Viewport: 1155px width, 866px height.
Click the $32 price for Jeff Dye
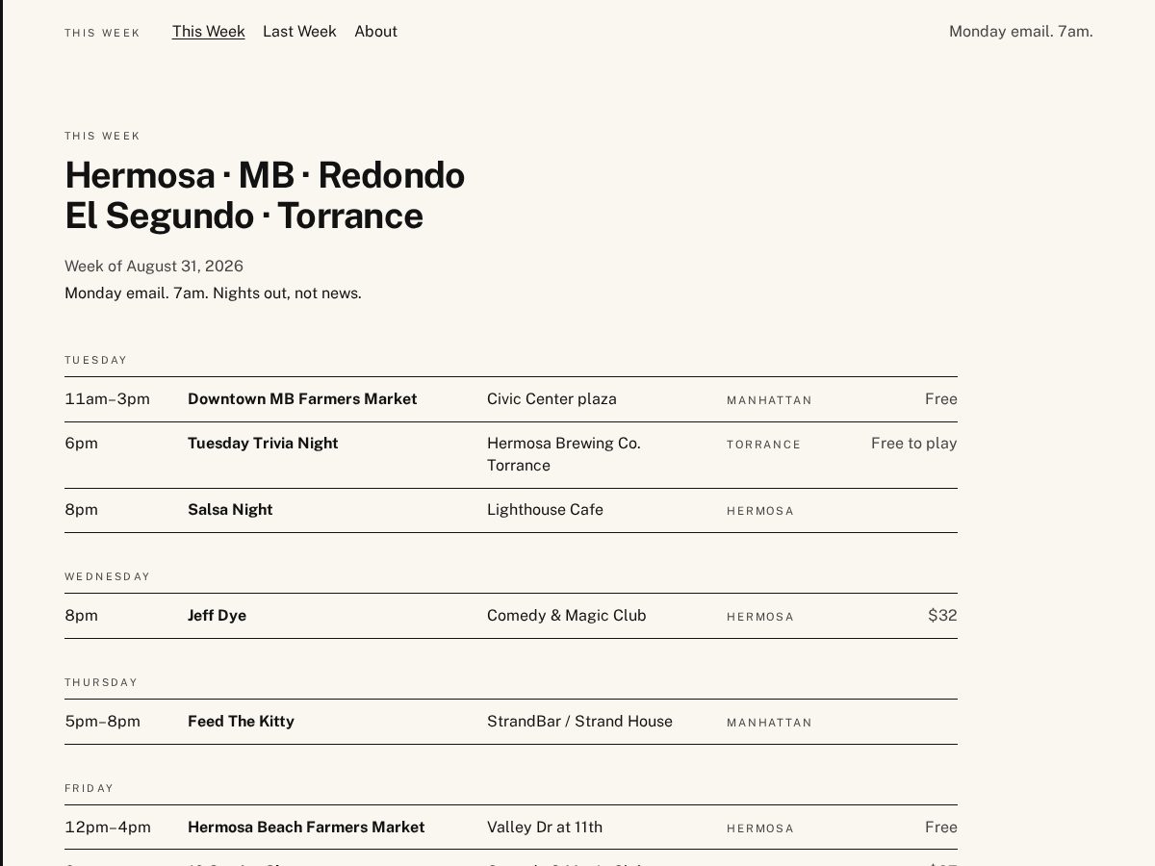(942, 616)
